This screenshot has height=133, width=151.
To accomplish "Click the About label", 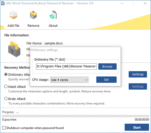I will click(53, 26).
